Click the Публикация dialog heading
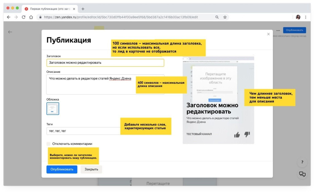Image resolution: width=314 pixels, height=195 pixels. (x=69, y=40)
